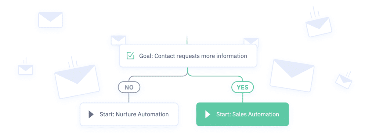This screenshot has height=138, width=376.
Task: Click the green connector line above the Goal box
Action: [187, 40]
